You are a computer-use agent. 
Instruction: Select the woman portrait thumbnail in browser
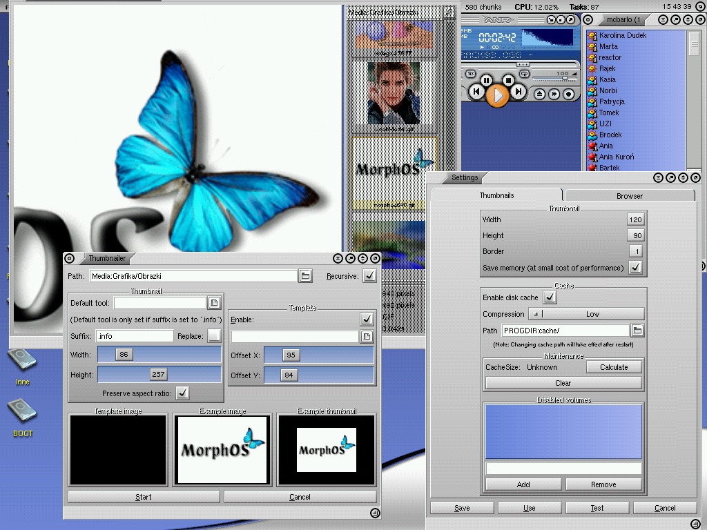394,93
